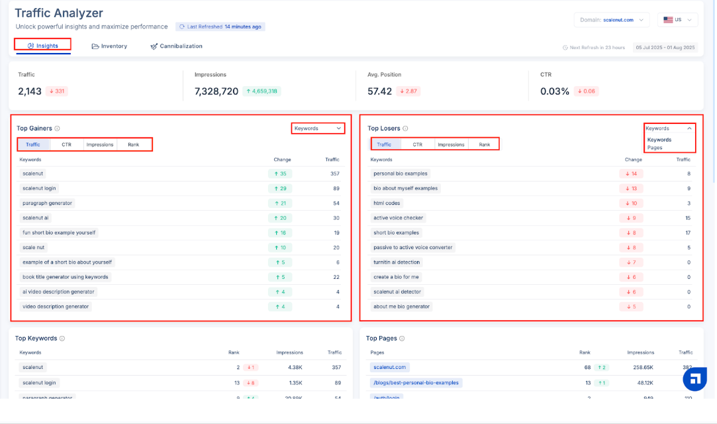
Task: Switch Top Gainers to Rank view
Action: (x=134, y=144)
